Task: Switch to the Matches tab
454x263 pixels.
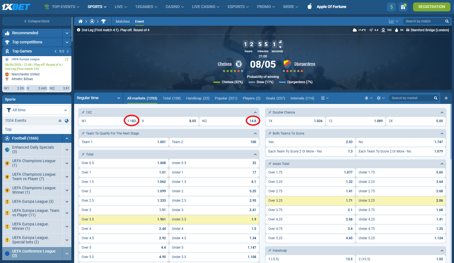Action: click(x=123, y=21)
